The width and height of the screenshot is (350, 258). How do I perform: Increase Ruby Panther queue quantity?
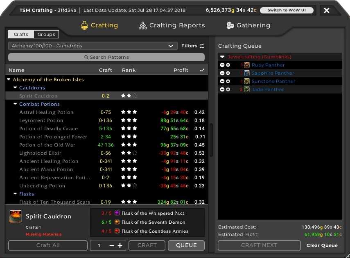pyautogui.click(x=228, y=65)
